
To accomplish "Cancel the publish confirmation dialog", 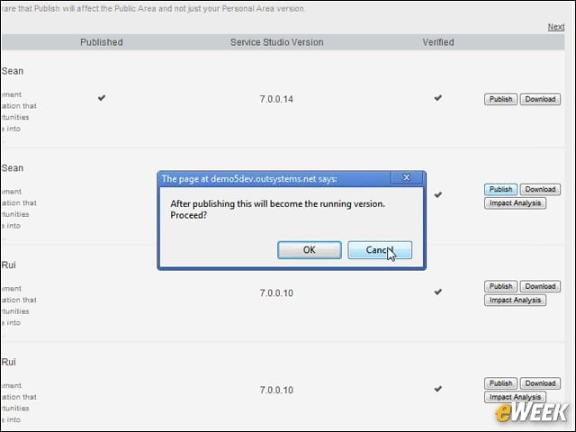I will click(x=380, y=250).
